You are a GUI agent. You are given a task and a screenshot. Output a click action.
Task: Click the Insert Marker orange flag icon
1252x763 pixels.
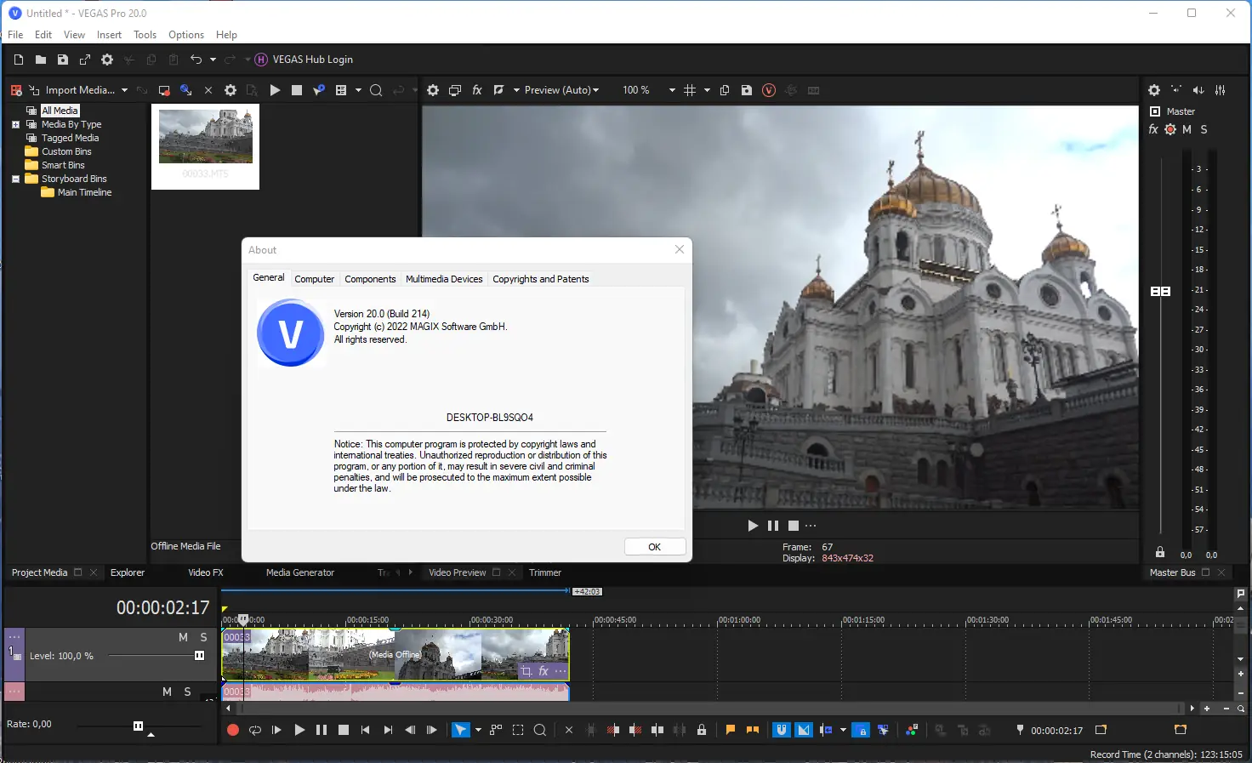(730, 730)
